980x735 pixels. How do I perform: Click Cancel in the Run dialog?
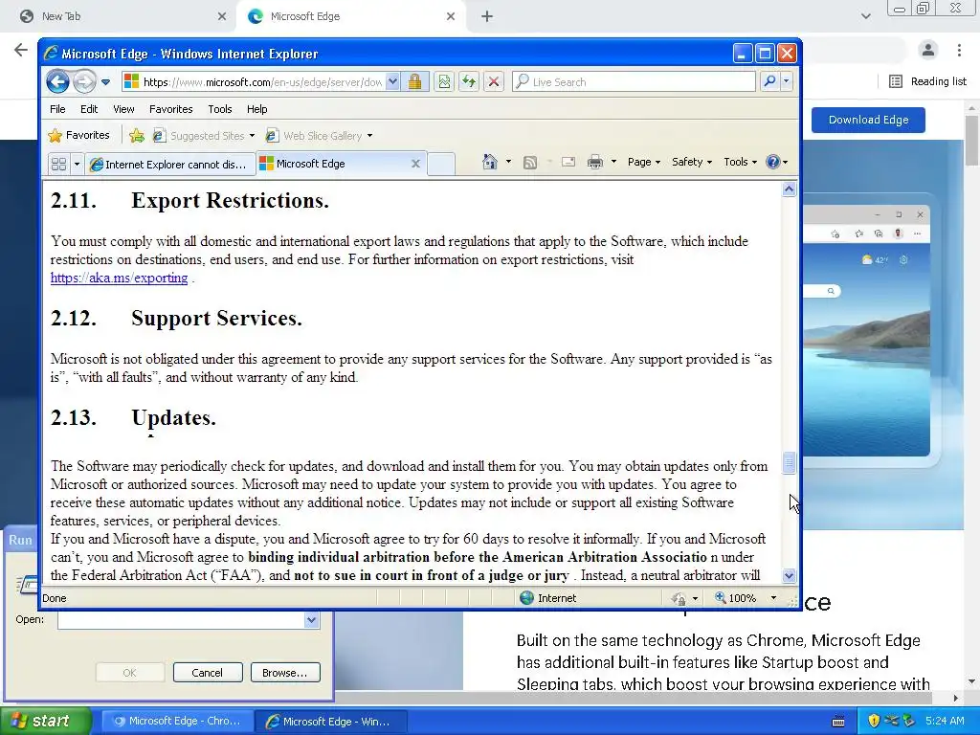208,673
